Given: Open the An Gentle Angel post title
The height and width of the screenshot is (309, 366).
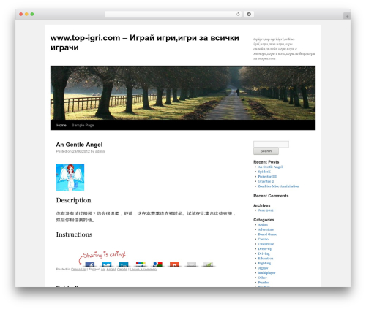Looking at the screenshot, I should (x=79, y=145).
